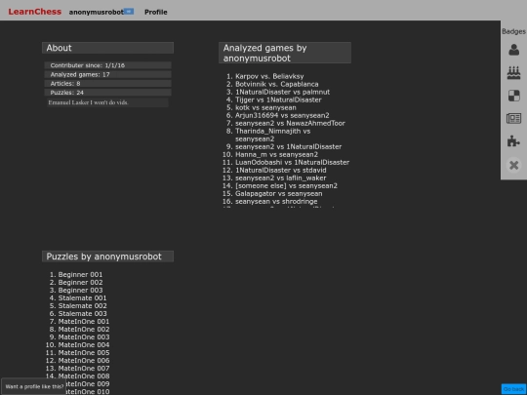The image size is (527, 395).
Task: Open puzzle Beginner 003
Action: point(80,290)
